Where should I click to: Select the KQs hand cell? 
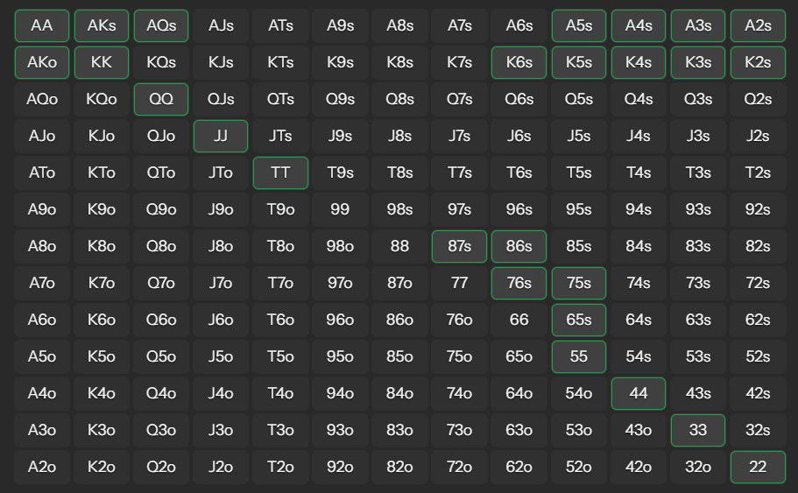[x=161, y=63]
